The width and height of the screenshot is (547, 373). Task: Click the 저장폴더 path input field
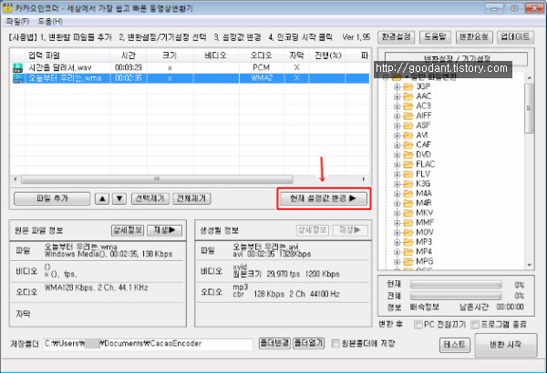(148, 344)
